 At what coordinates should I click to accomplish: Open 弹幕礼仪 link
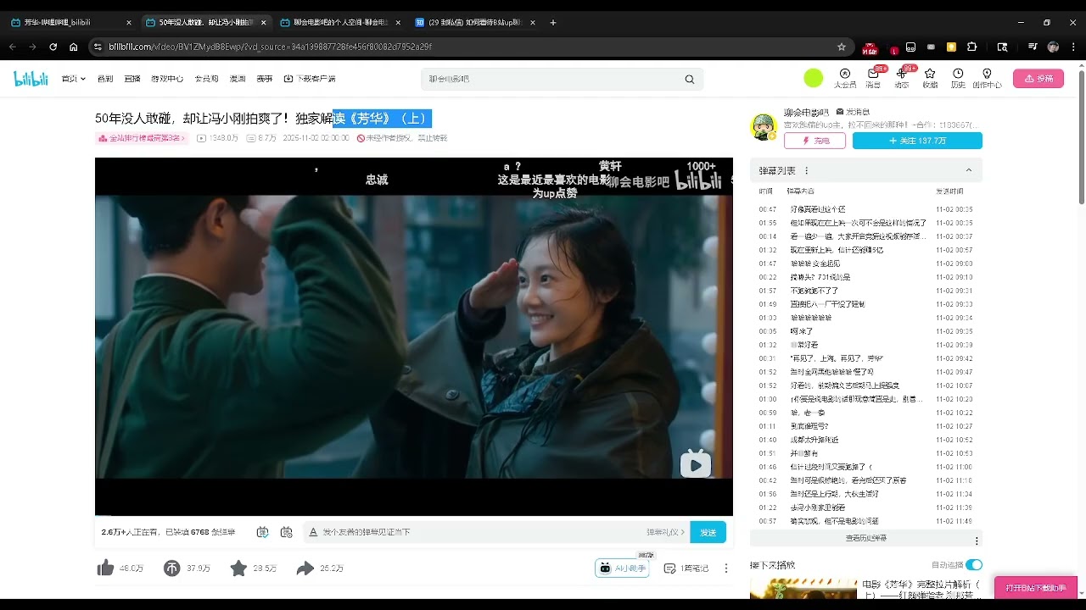[666, 532]
